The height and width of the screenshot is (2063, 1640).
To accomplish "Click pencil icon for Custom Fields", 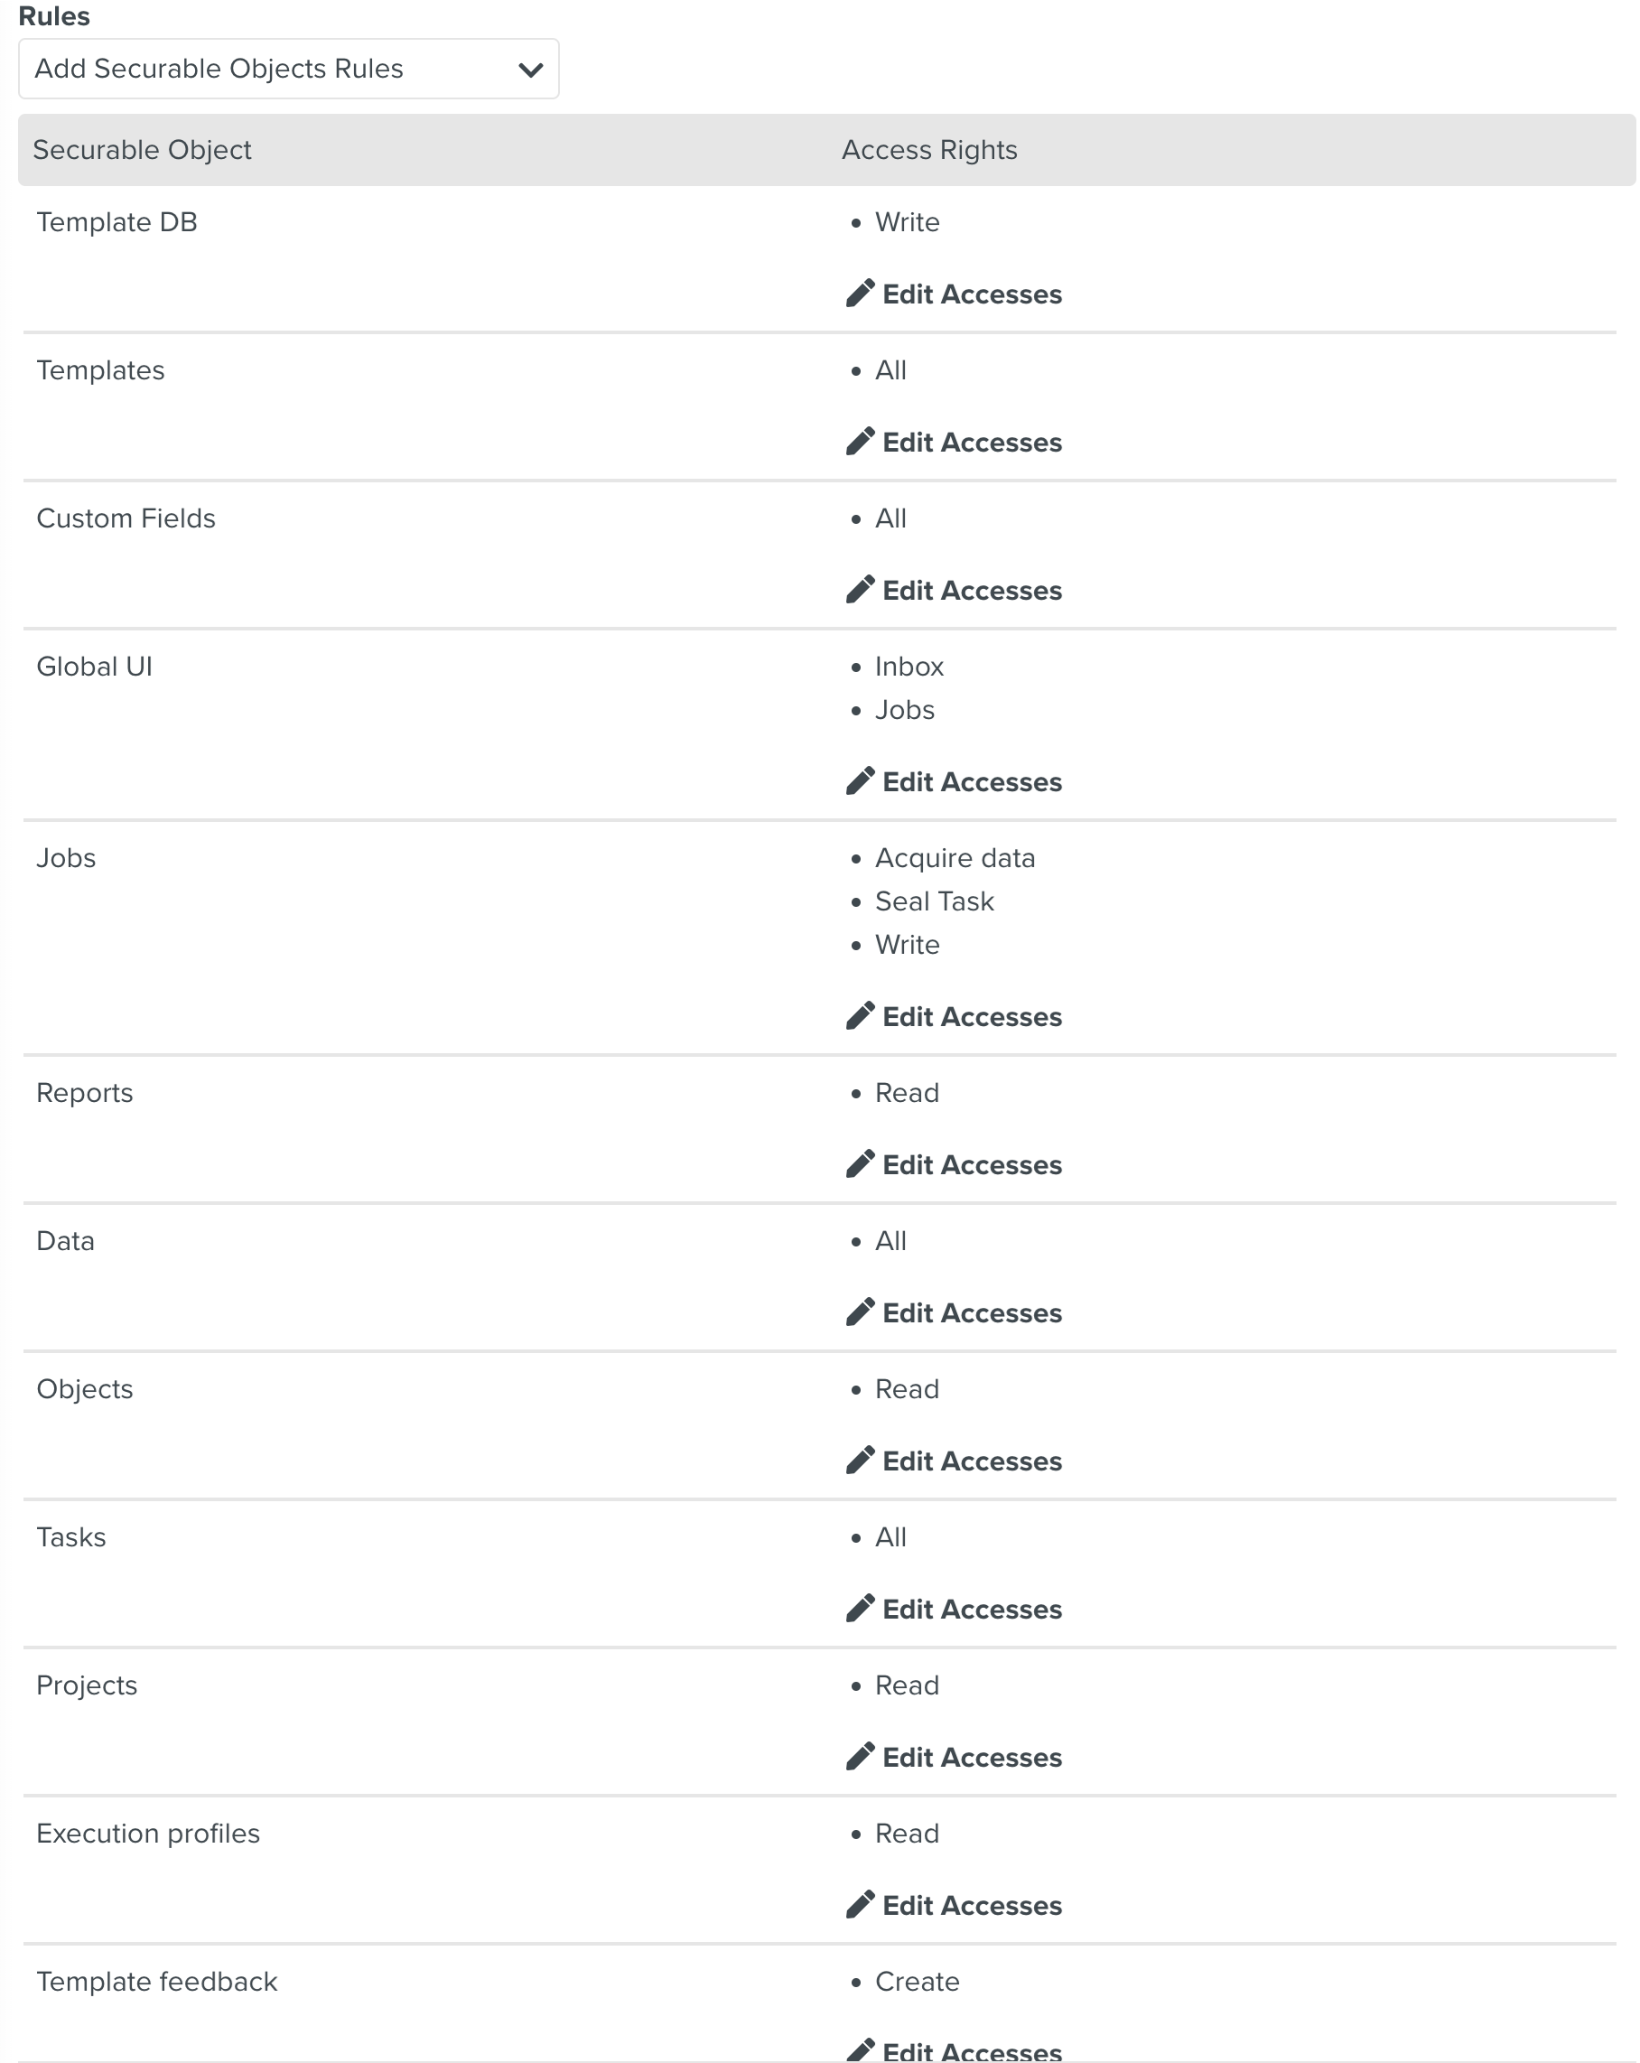I will click(859, 590).
